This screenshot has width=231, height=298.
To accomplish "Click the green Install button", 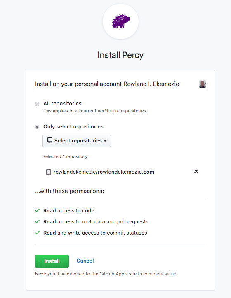I will 52,261.
